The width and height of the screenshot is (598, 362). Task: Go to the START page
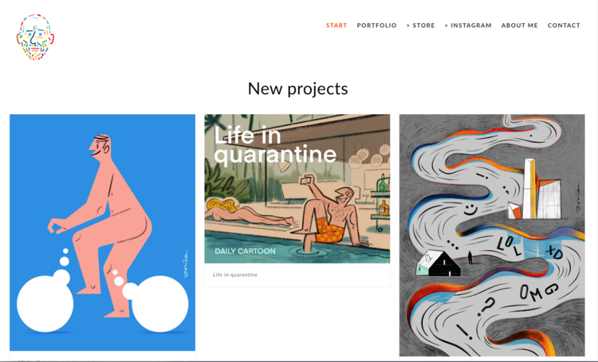coord(336,26)
